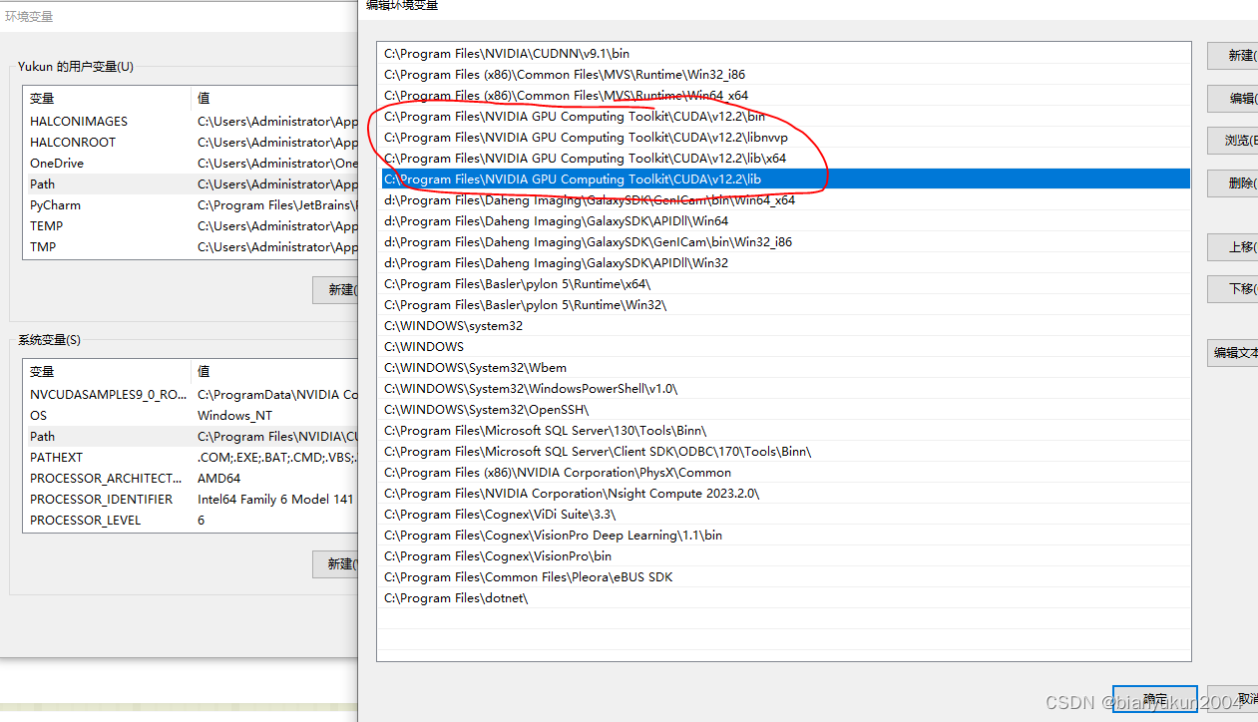This screenshot has width=1258, height=722.
Task: Click the 删除 button in edit dialog
Action: click(x=1233, y=183)
